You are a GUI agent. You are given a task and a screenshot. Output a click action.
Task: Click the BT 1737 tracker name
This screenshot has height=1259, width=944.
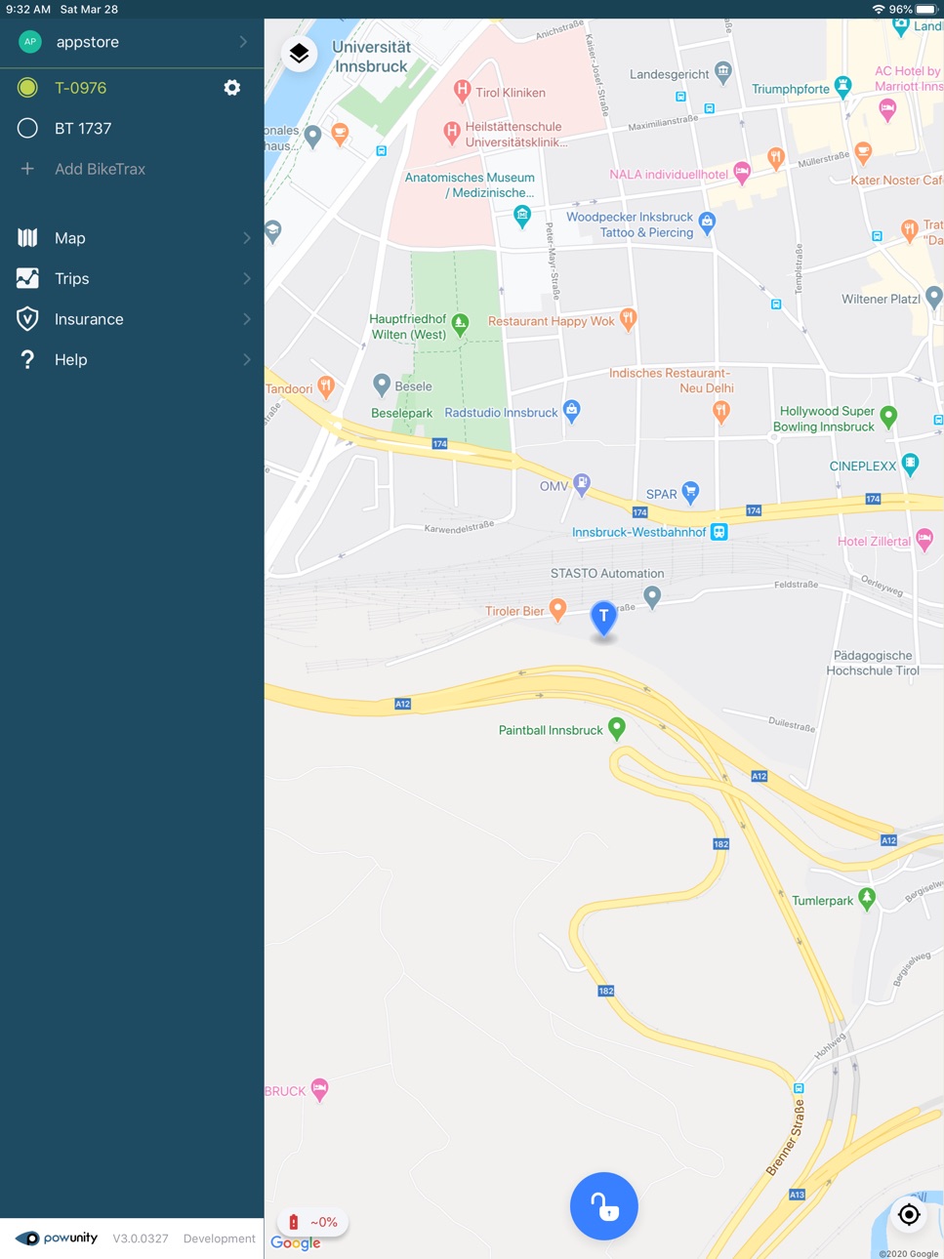(83, 128)
